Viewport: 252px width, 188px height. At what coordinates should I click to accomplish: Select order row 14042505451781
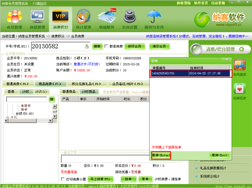click(x=190, y=73)
